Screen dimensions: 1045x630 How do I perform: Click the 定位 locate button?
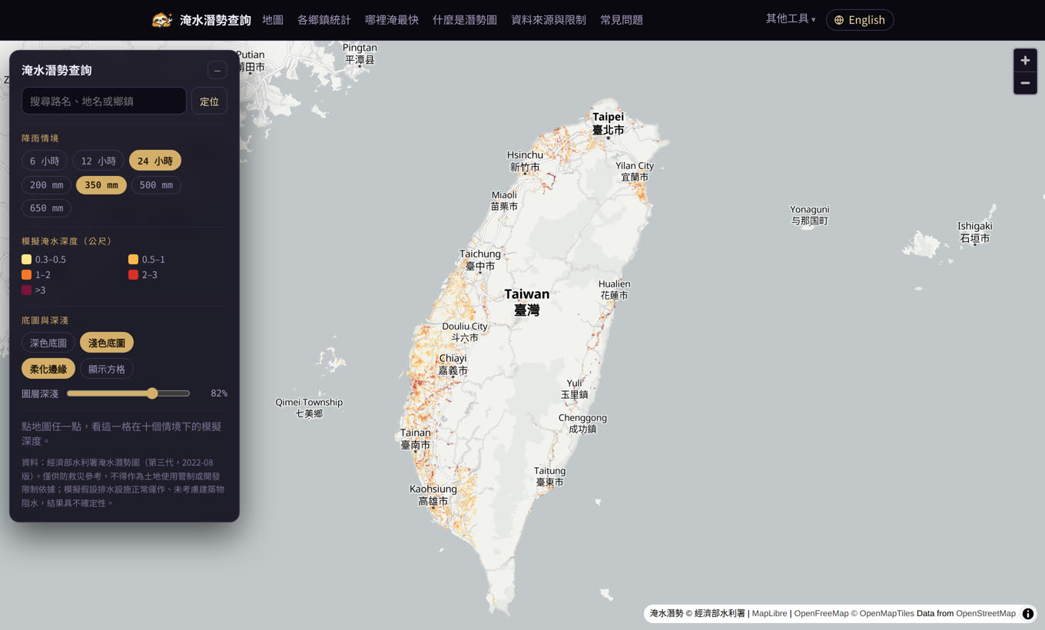[x=209, y=101]
